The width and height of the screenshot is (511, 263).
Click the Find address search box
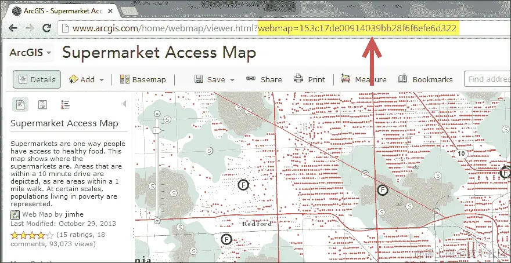(x=488, y=79)
